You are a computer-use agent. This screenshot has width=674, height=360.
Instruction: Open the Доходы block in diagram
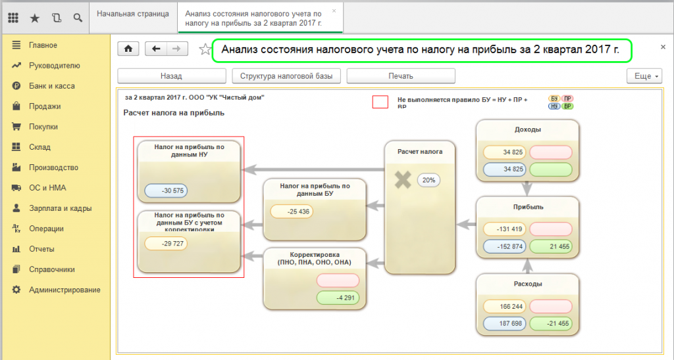[x=528, y=129]
